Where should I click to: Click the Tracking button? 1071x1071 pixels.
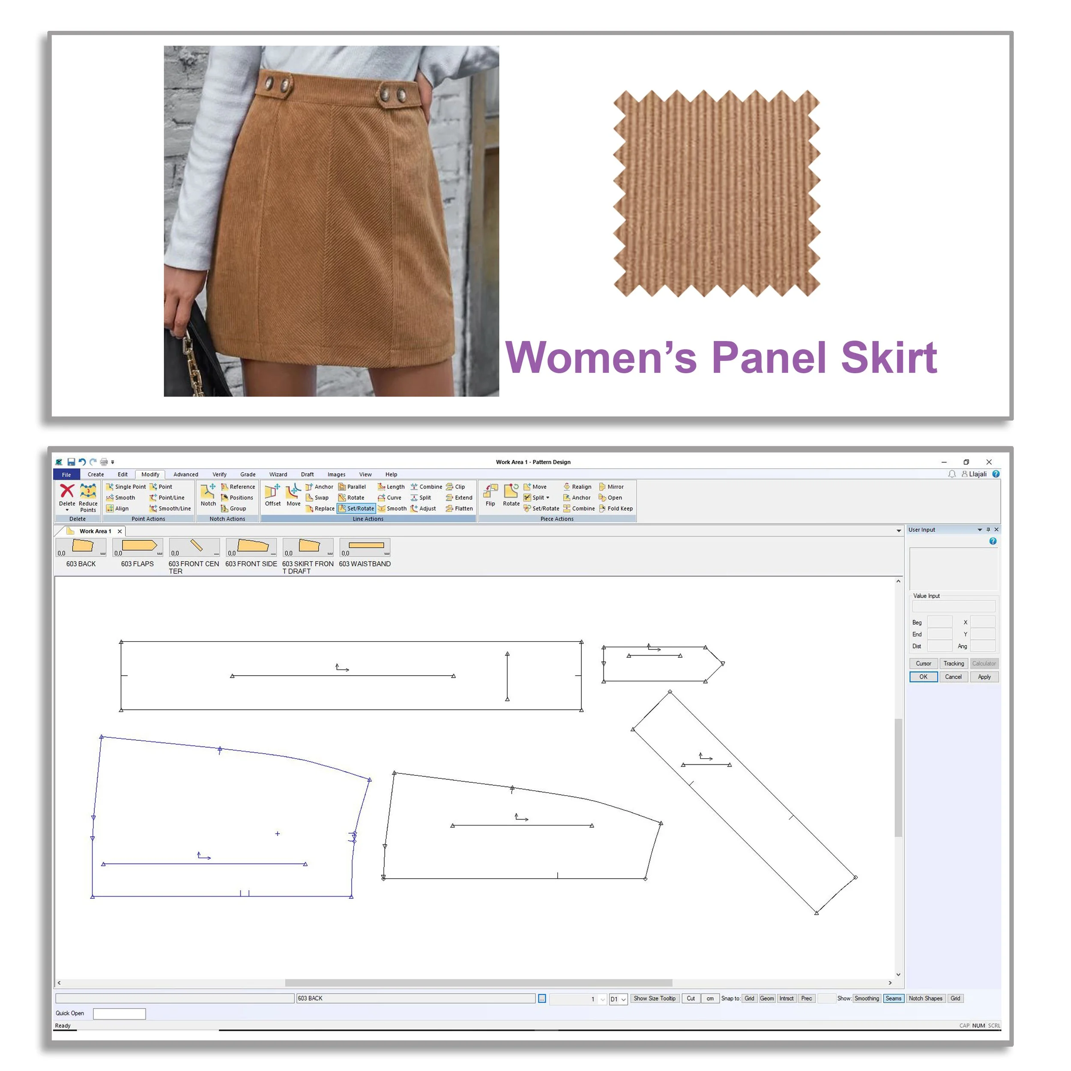point(954,664)
